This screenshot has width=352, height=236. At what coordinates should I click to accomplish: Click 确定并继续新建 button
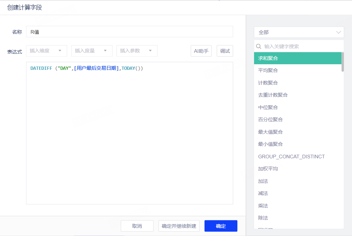coord(179,226)
